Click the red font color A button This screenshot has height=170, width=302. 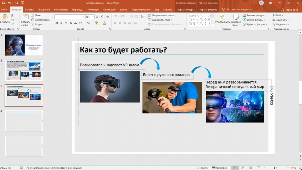tap(105, 23)
